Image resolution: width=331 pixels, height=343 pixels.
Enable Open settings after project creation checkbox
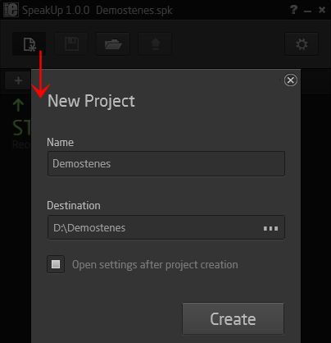(56, 264)
